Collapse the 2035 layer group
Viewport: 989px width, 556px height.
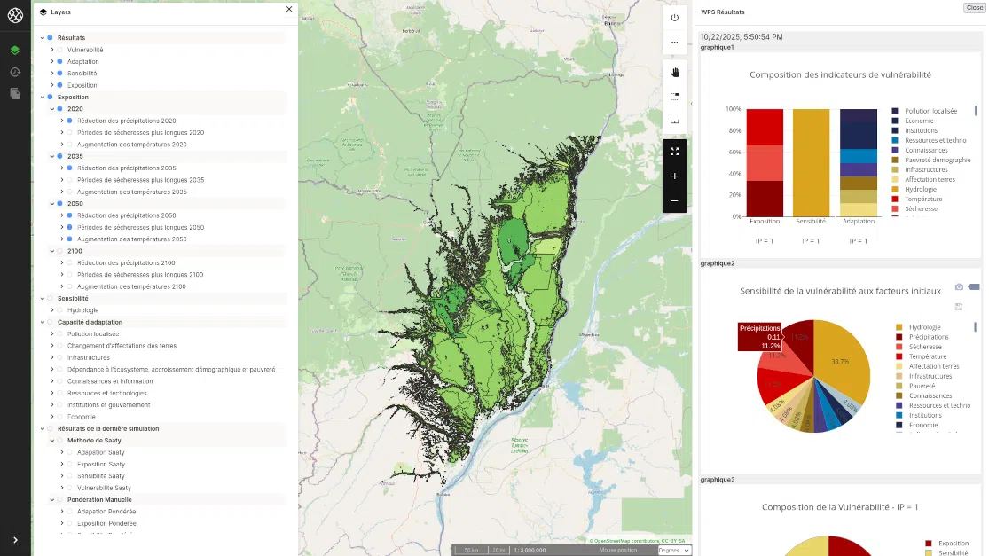pos(51,156)
